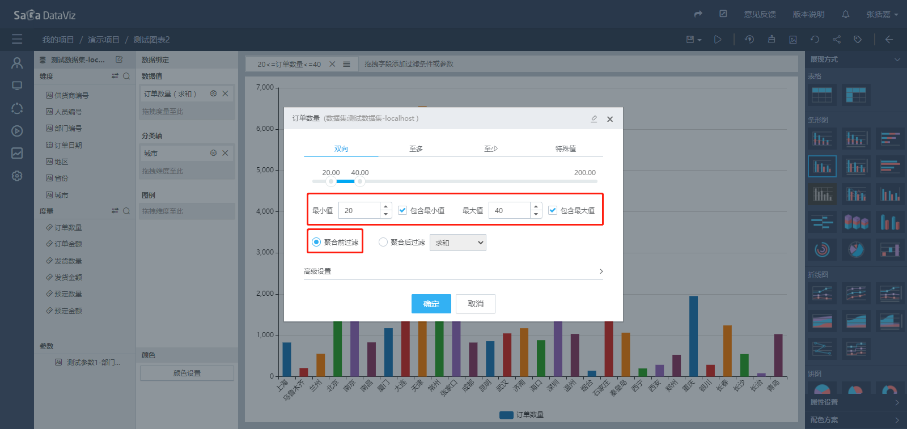907x429 pixels.
Task: Decrement the 最大值 spinner down
Action: point(536,214)
